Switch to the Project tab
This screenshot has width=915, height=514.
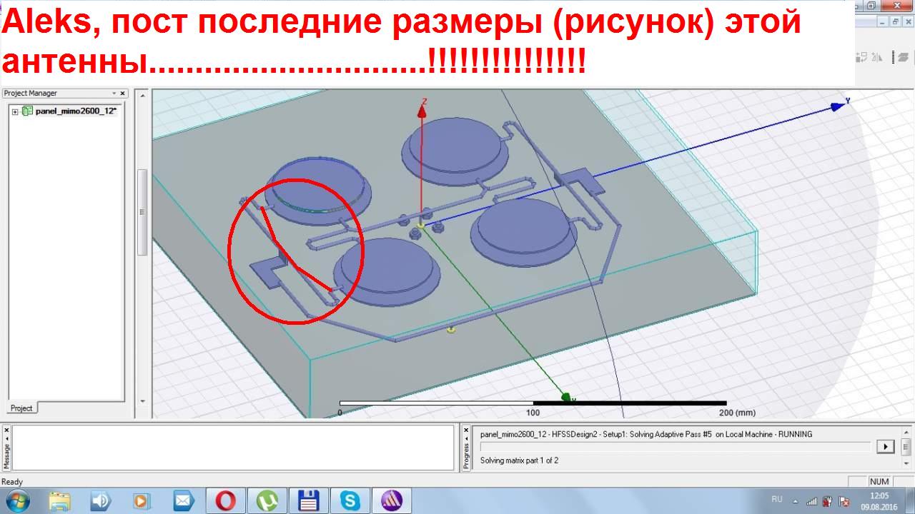tap(21, 408)
